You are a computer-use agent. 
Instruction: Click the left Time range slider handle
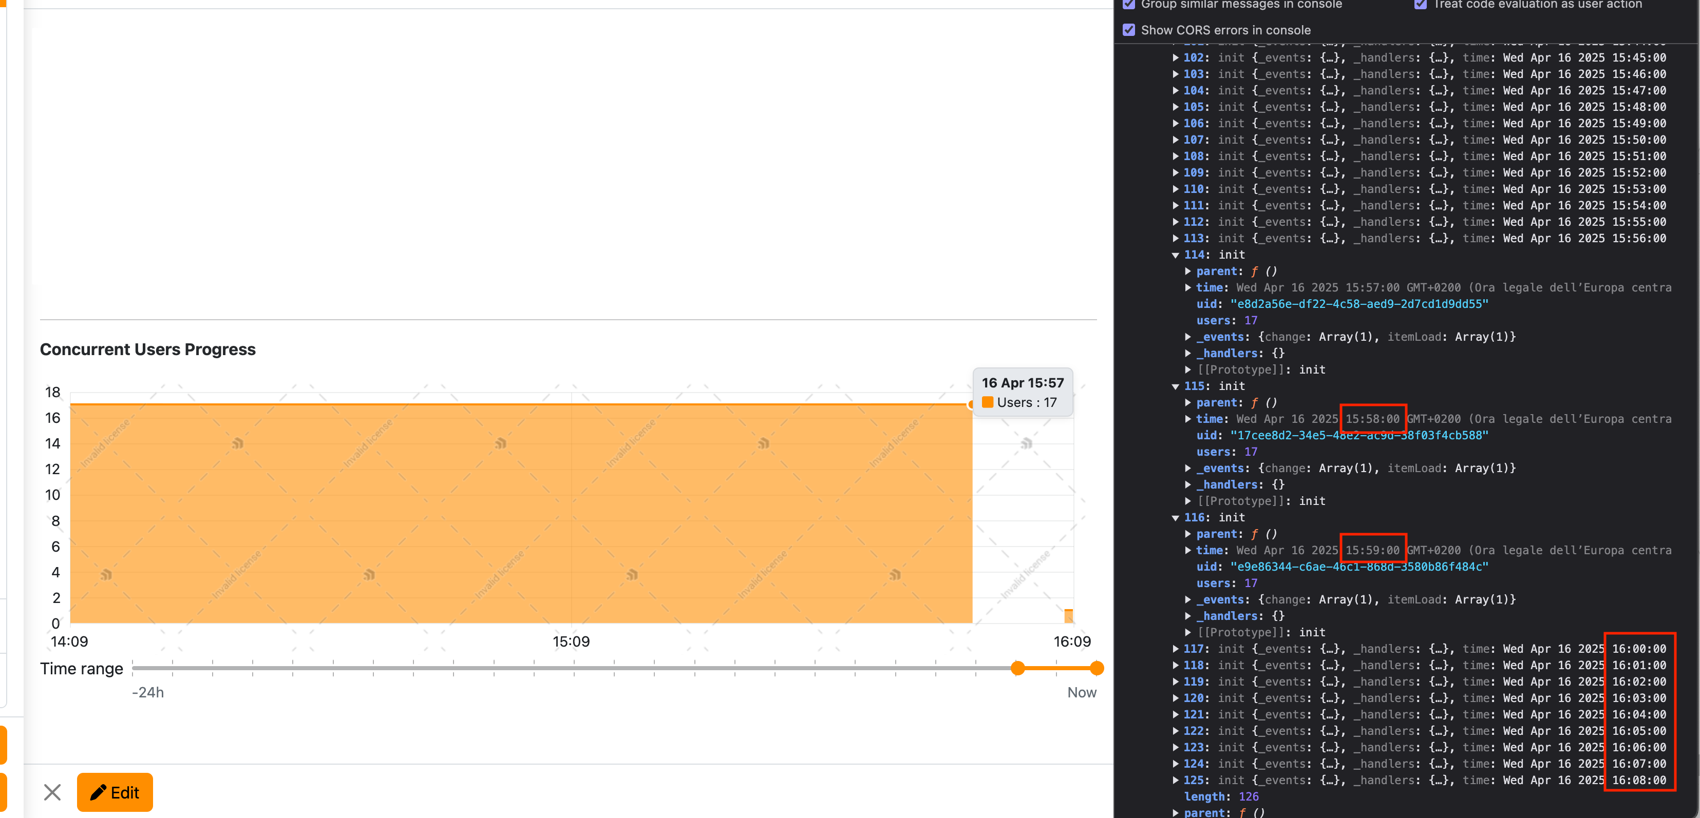[1017, 668]
